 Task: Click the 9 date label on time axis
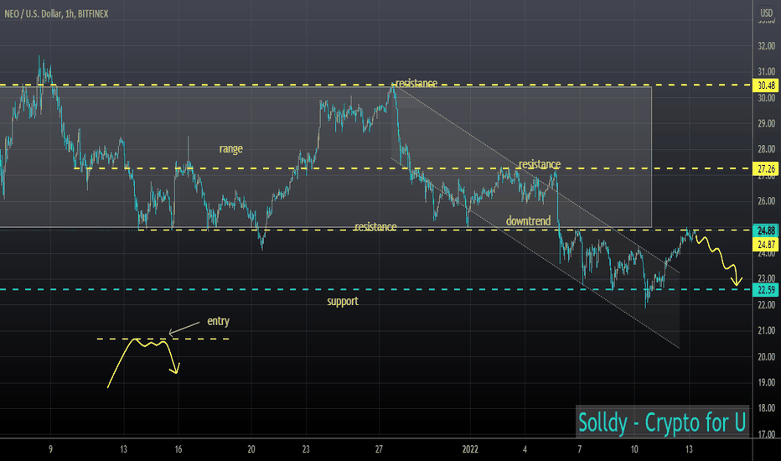50,449
